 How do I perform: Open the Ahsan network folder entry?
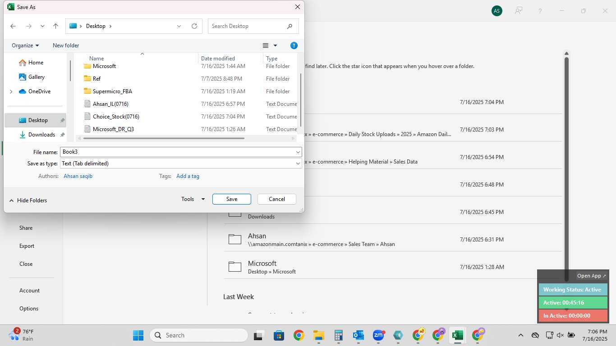pos(393,240)
